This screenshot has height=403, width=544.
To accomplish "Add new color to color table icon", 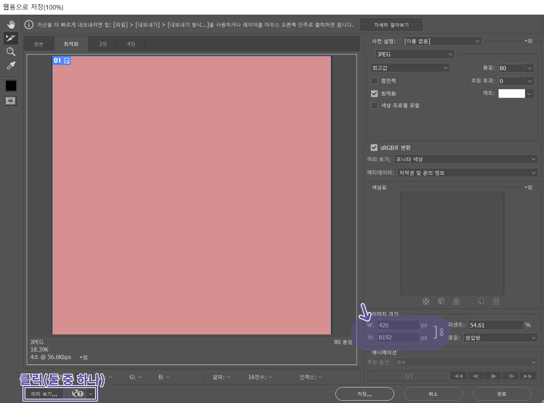I will point(481,301).
